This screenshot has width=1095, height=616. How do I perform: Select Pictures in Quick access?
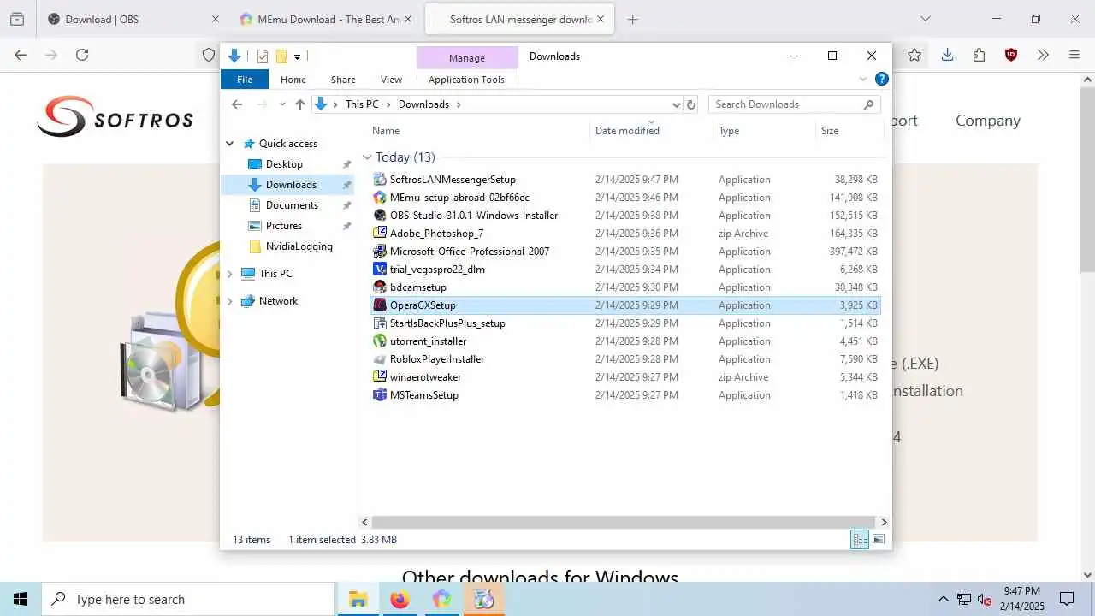point(284,226)
